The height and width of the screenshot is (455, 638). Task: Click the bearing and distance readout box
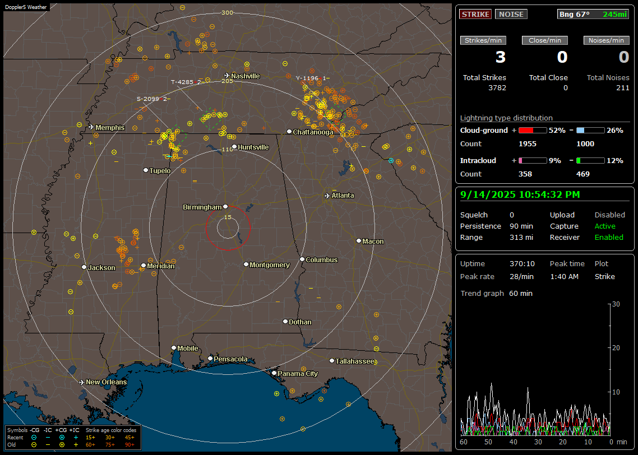coord(593,14)
